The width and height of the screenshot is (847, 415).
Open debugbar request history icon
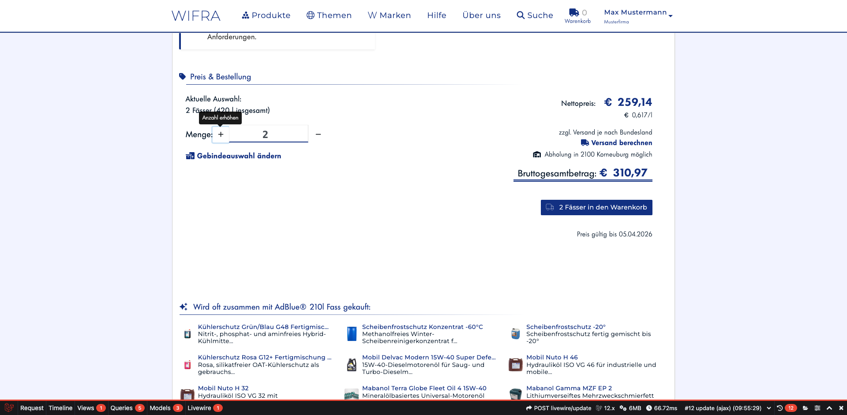[x=780, y=408]
